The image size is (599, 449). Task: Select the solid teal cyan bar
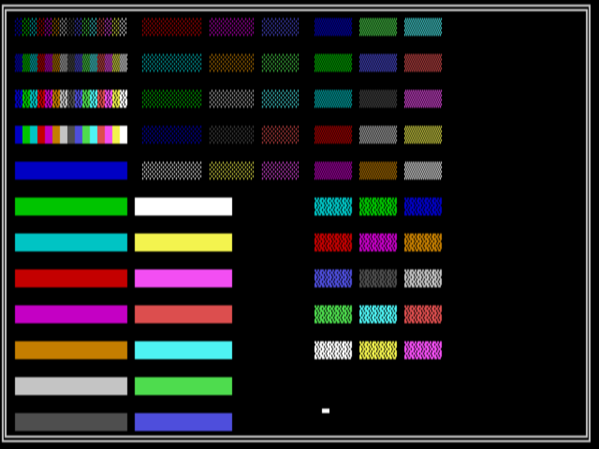point(71,242)
